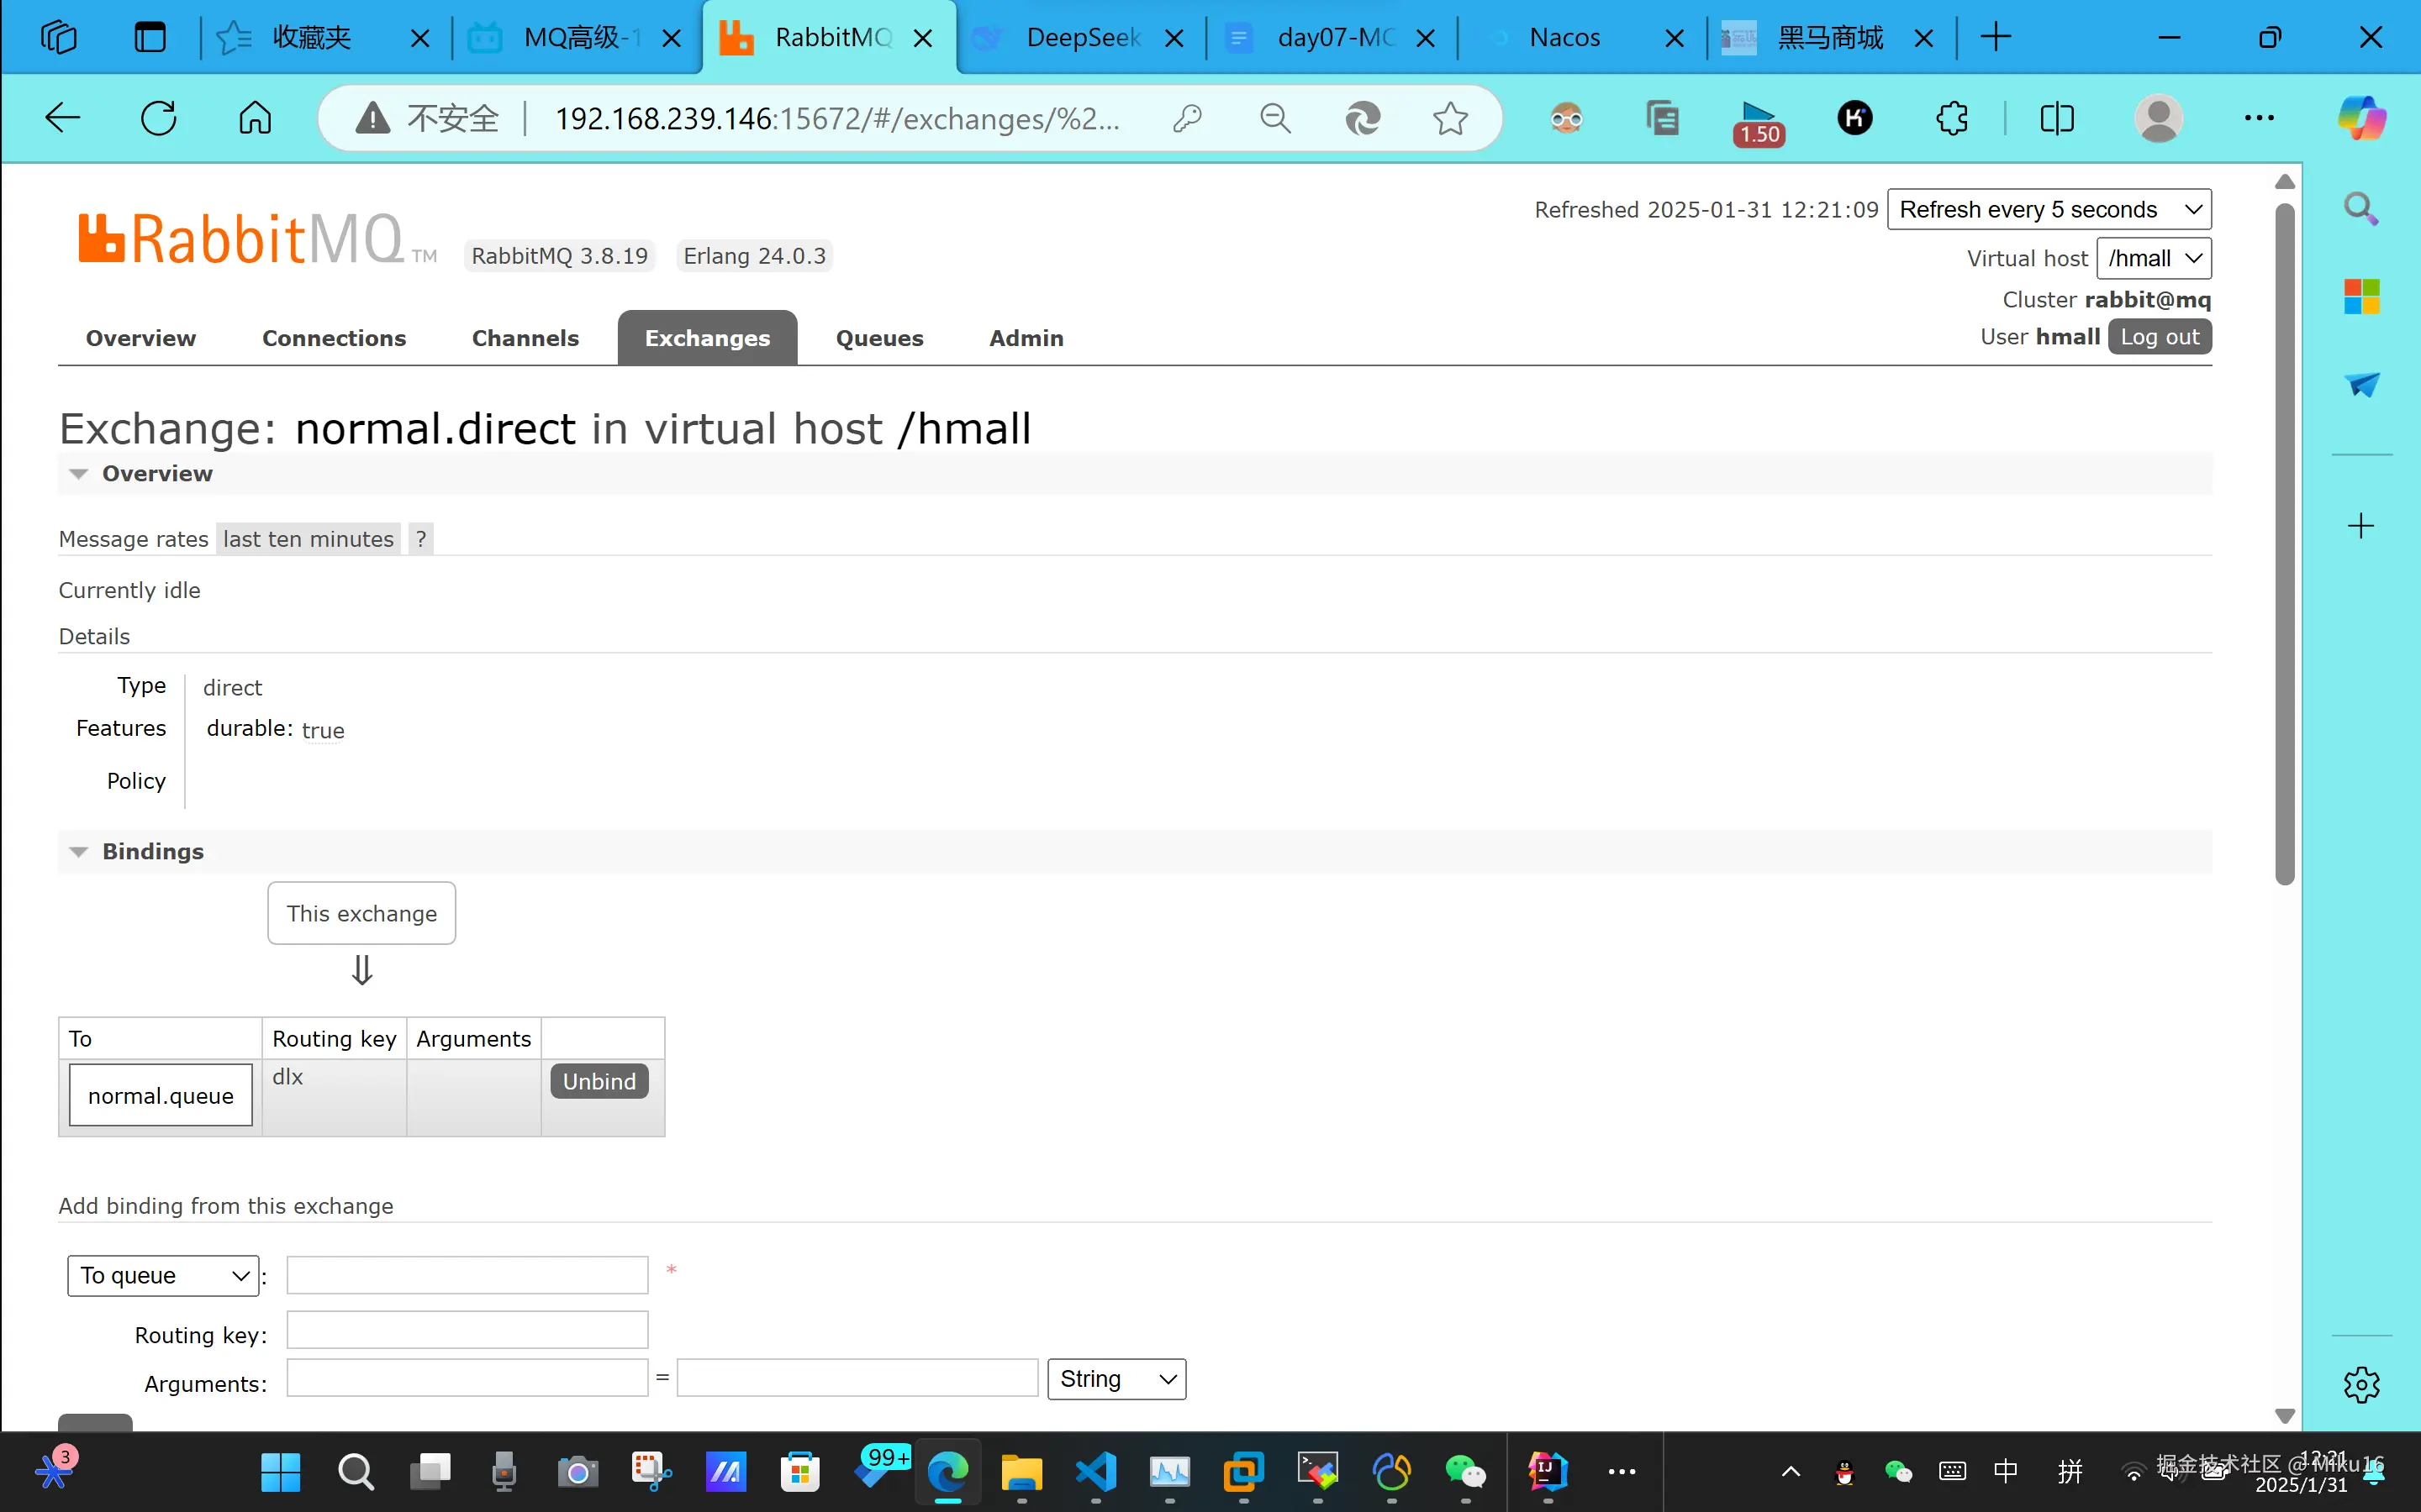Click the home page icon
Viewport: 2421px width, 1512px height.
click(254, 118)
